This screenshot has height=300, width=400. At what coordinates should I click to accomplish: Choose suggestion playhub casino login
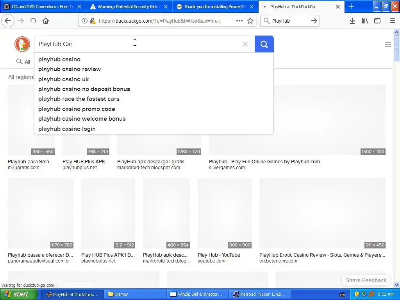pos(154,129)
